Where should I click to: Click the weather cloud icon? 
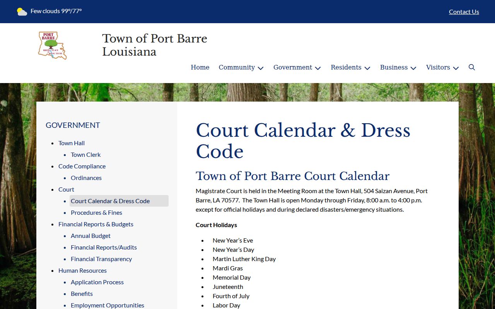(22, 12)
